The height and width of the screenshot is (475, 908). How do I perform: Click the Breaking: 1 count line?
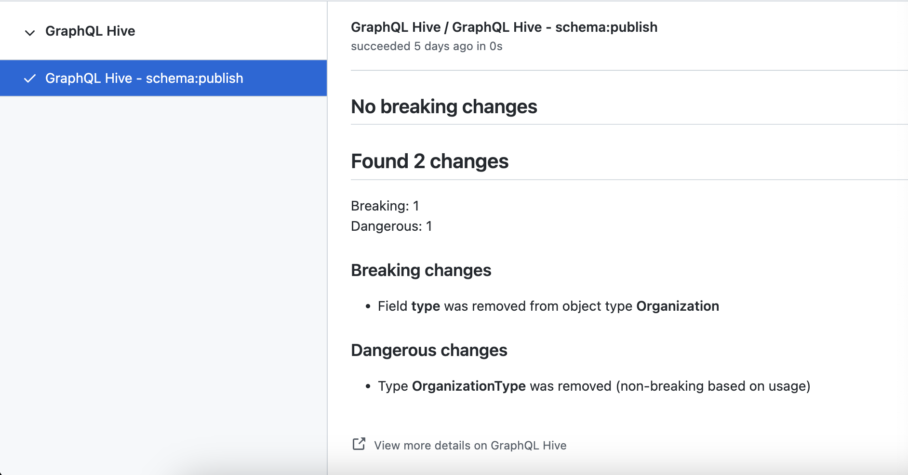385,206
